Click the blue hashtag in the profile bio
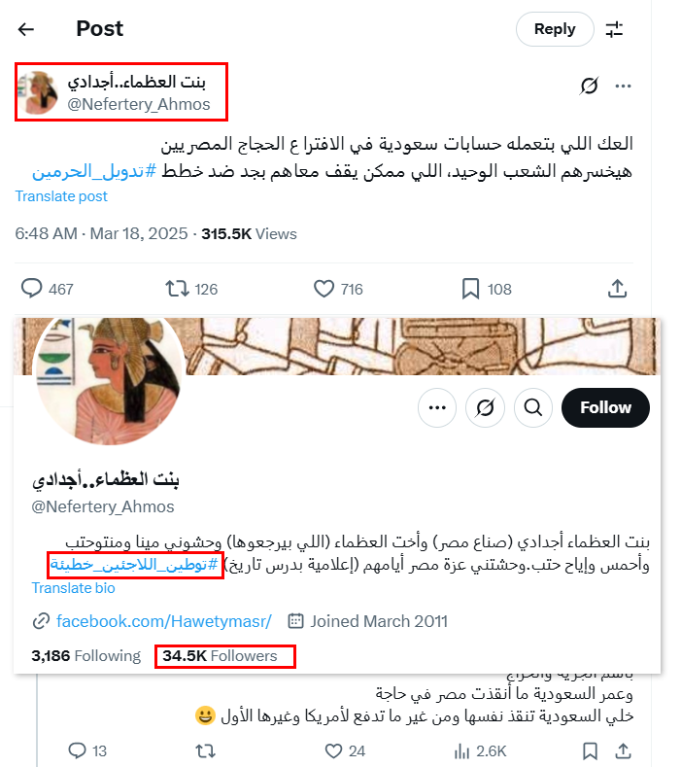 [134, 565]
